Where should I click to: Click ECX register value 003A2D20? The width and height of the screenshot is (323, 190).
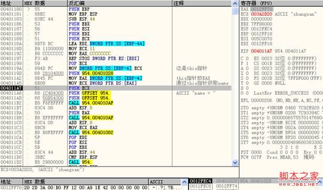click(261, 14)
